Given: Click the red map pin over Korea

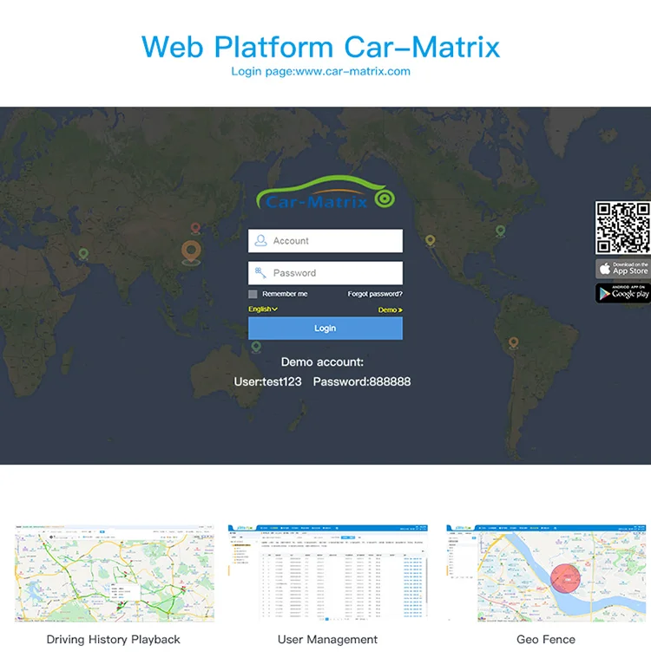Looking at the screenshot, I should tap(195, 228).
